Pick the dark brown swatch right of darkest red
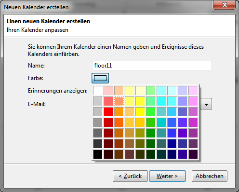239x192 pixels. [119, 154]
